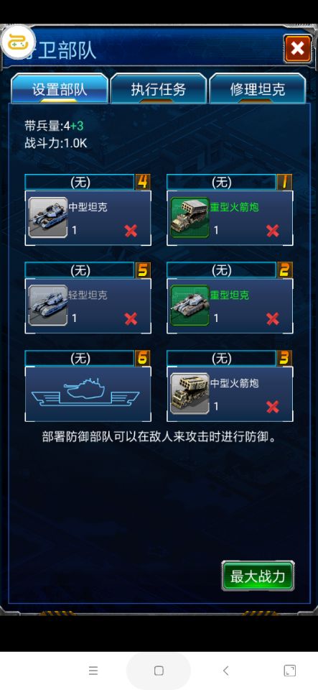Tap the 重型坦克 unit portrait

point(190,305)
